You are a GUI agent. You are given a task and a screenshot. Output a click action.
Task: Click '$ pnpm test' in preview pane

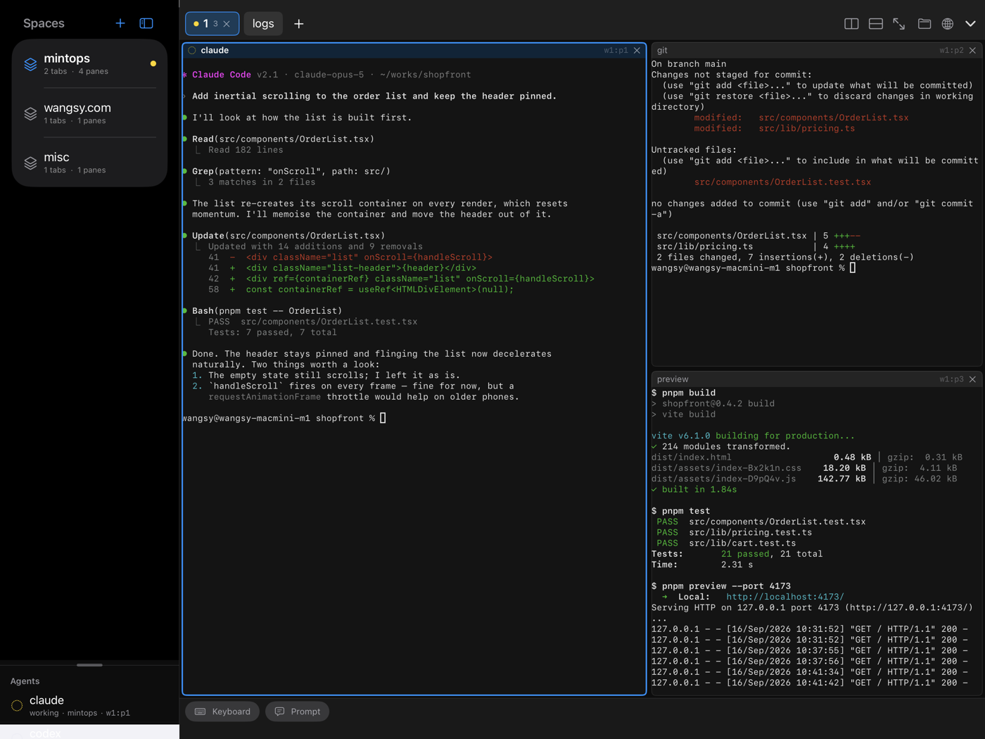681,511
